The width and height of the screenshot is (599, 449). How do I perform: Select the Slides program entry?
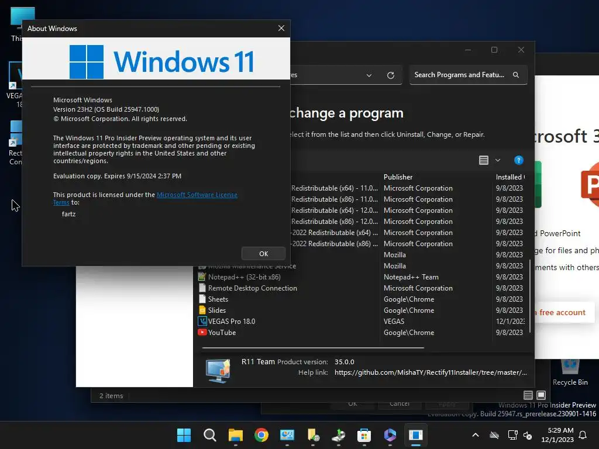pos(217,310)
